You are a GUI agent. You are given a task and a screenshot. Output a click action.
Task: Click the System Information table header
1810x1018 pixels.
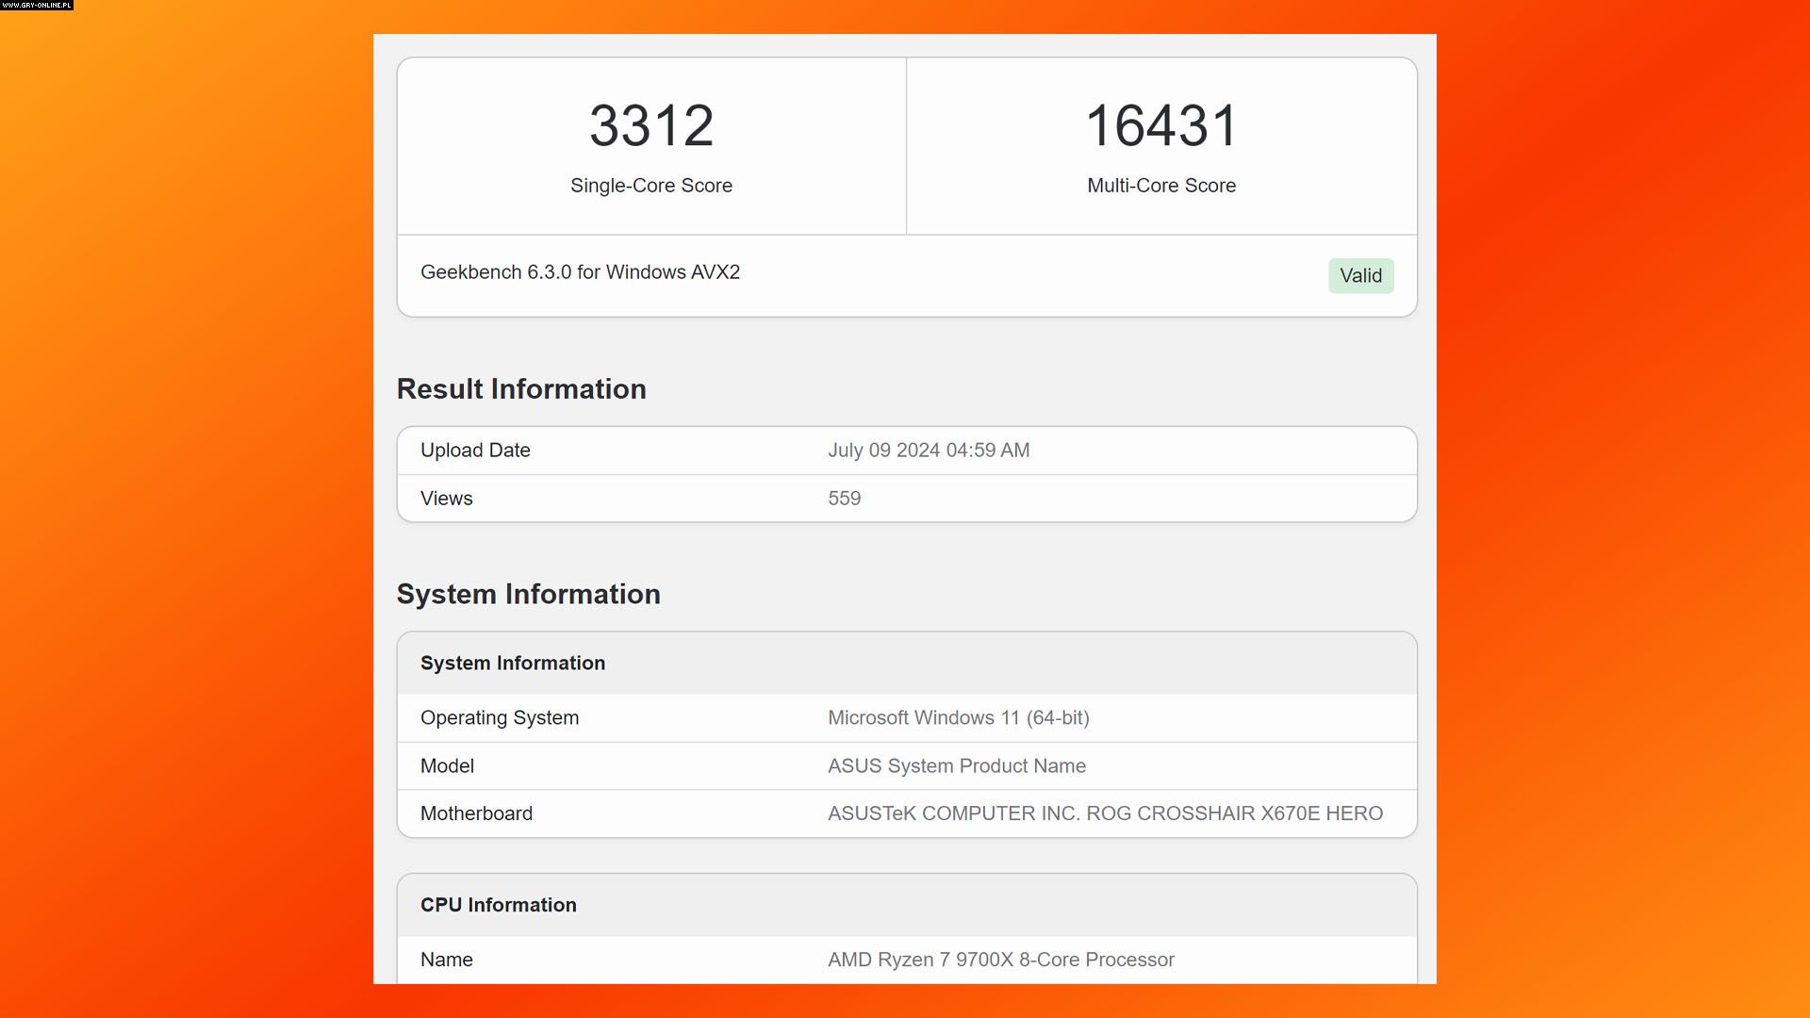click(513, 664)
